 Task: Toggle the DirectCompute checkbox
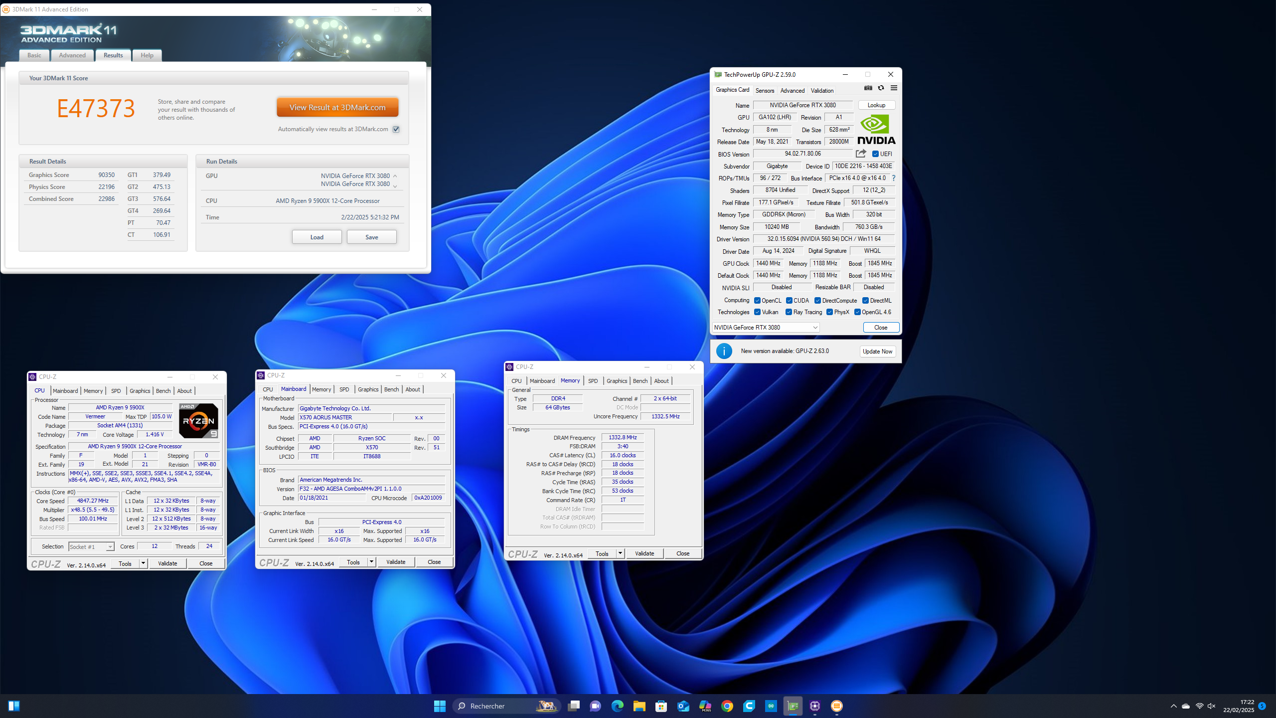point(818,301)
